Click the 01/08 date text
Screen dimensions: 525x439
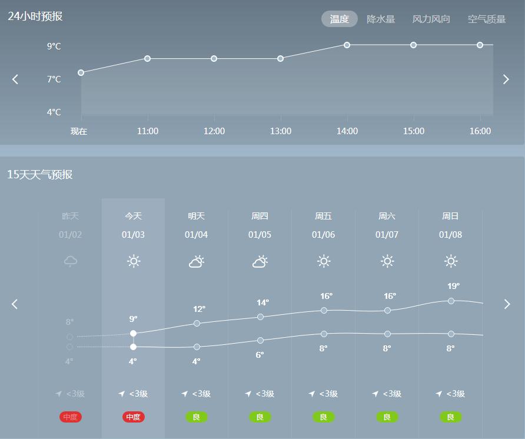pyautogui.click(x=451, y=235)
